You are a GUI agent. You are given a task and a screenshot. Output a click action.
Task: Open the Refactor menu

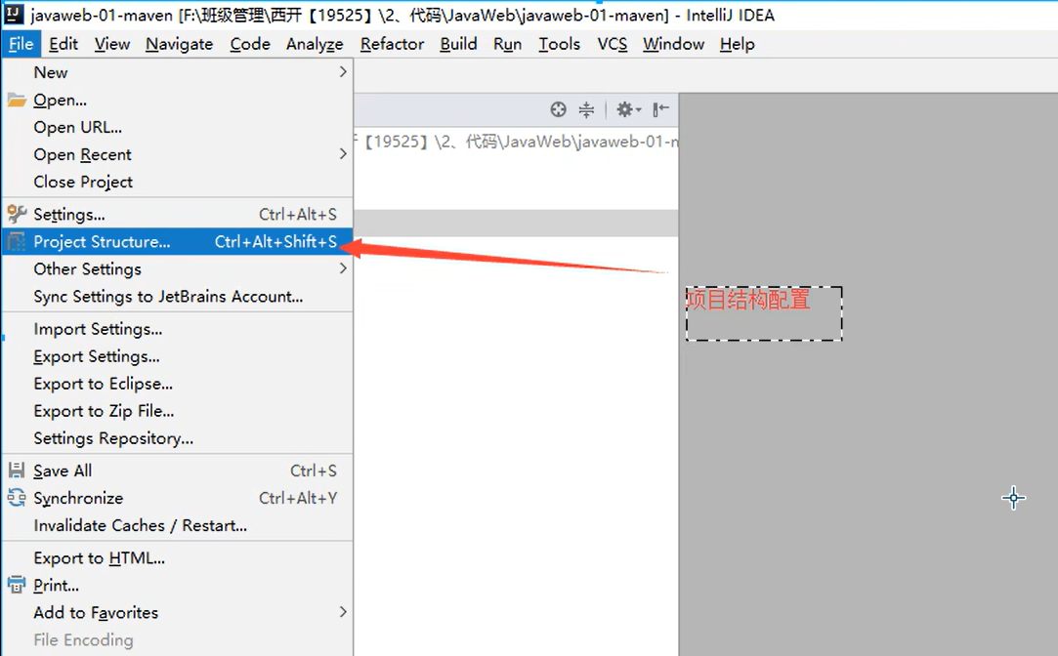coord(392,44)
